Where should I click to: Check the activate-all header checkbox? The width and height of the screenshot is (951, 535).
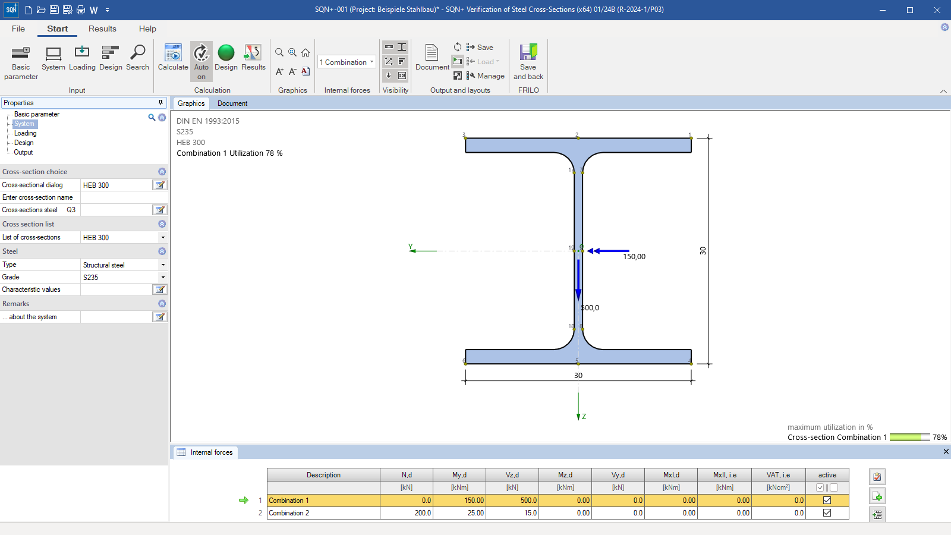(820, 487)
